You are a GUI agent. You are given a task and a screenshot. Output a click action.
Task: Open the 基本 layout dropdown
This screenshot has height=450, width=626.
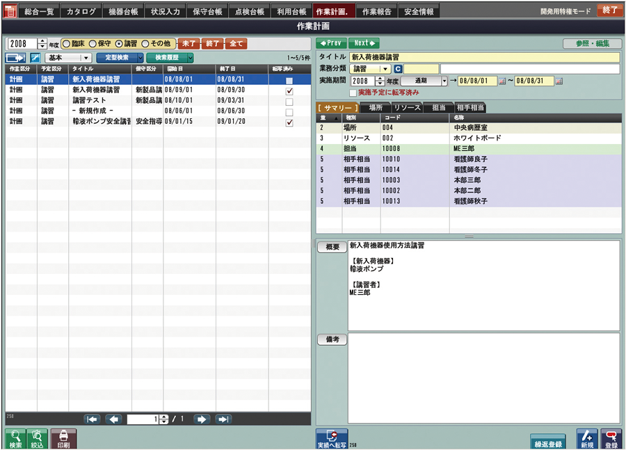pyautogui.click(x=86, y=58)
